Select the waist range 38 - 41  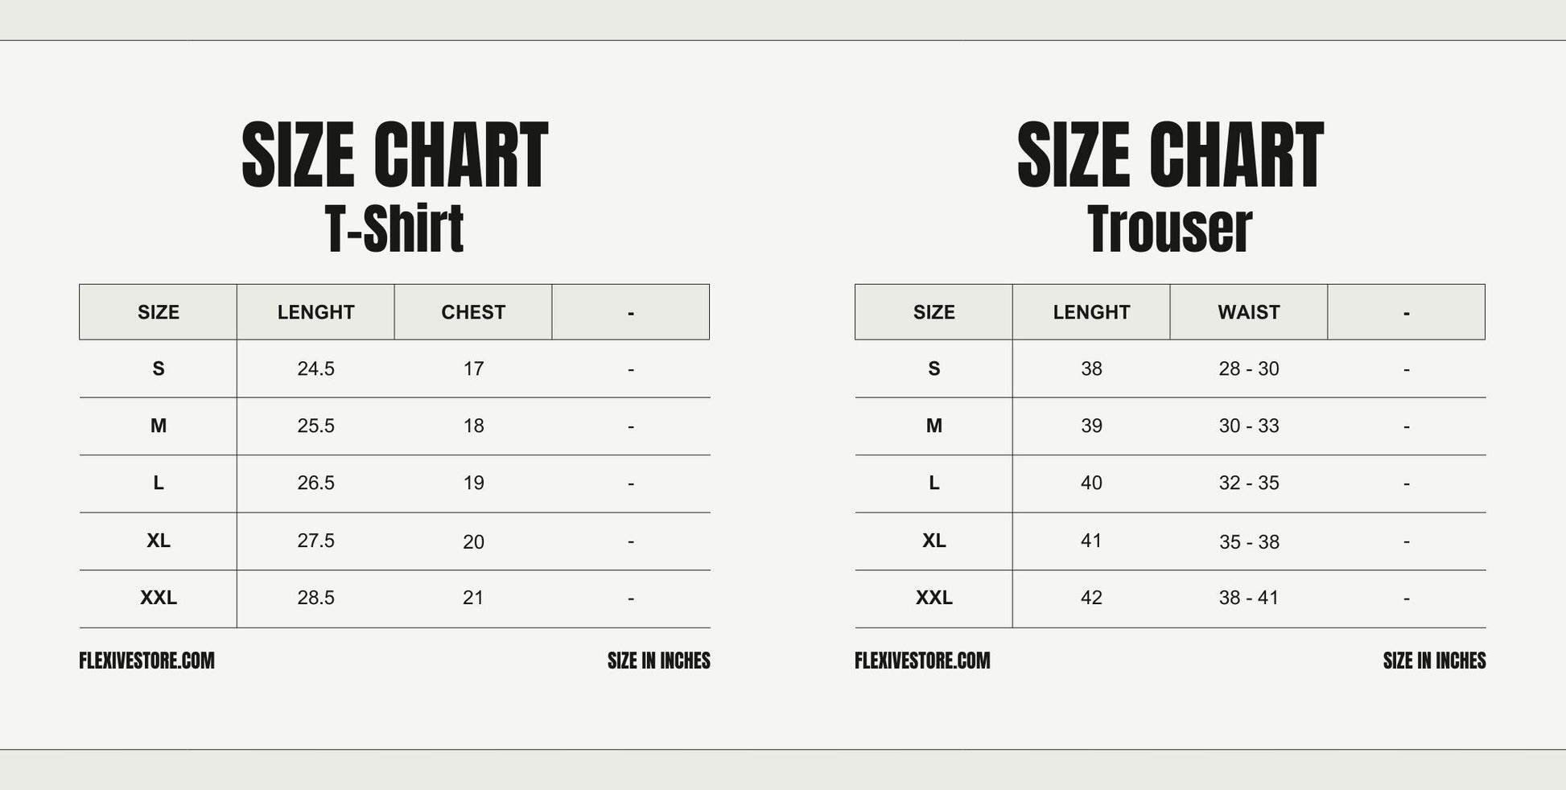coord(1248,599)
